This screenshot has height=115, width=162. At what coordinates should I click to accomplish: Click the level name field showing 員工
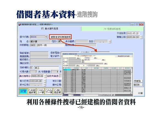point(46,68)
